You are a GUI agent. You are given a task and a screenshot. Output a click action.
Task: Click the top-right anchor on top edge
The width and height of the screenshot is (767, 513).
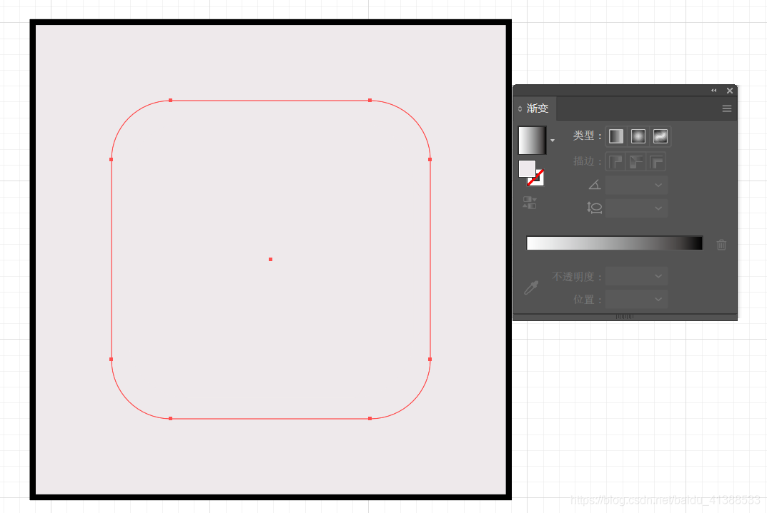pyautogui.click(x=370, y=100)
